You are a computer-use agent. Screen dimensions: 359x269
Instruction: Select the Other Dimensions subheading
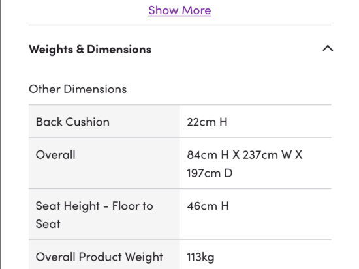click(78, 89)
